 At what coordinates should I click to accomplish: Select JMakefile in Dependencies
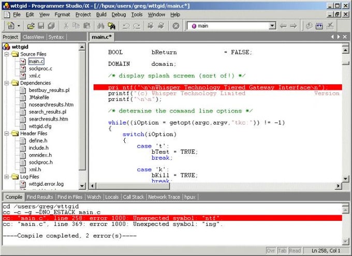pos(39,97)
